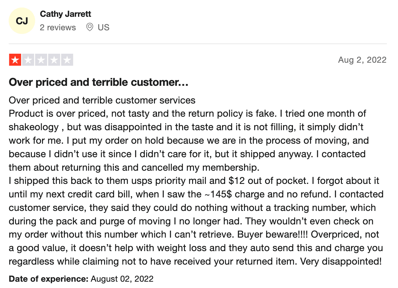The image size is (398, 288).
Task: Click the third gray rating star
Action: click(41, 60)
